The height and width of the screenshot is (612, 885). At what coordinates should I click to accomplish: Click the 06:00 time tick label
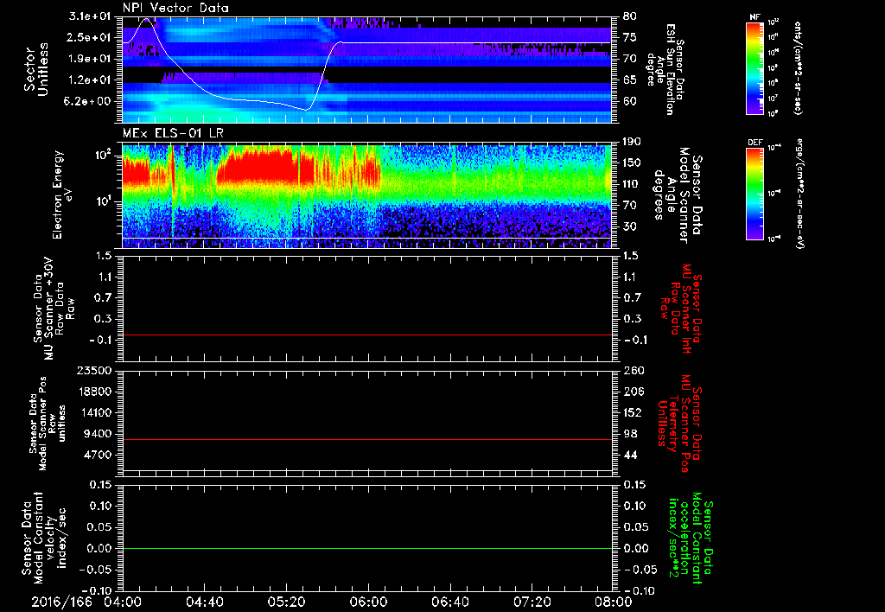pos(368,602)
